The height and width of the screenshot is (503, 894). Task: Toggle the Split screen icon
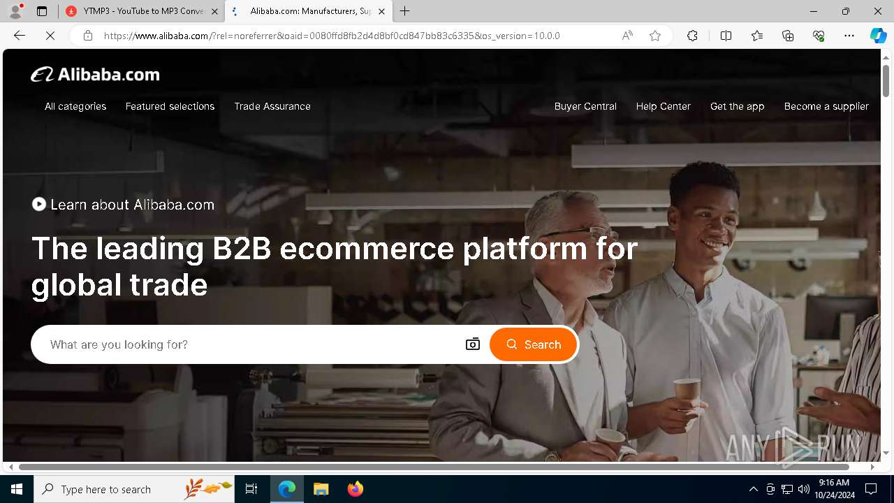coord(726,36)
